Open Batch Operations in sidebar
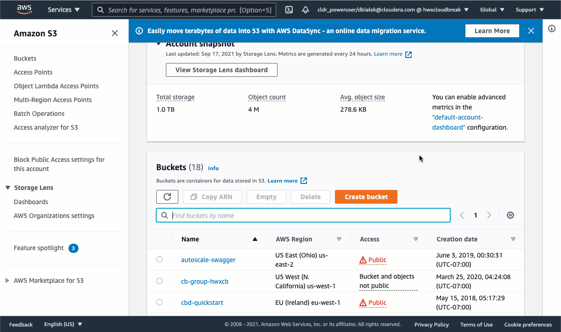 [39, 114]
